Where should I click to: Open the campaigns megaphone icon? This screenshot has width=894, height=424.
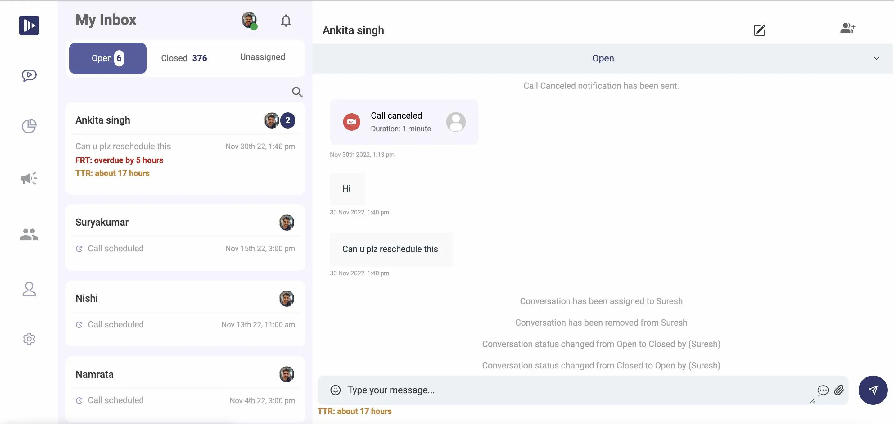click(x=29, y=178)
